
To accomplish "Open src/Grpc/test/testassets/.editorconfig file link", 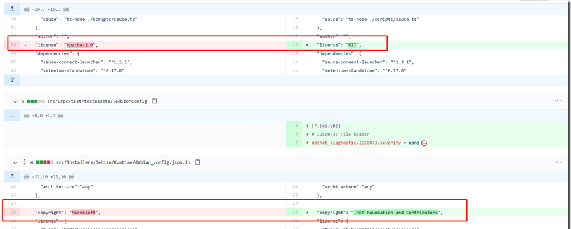I will 96,101.
